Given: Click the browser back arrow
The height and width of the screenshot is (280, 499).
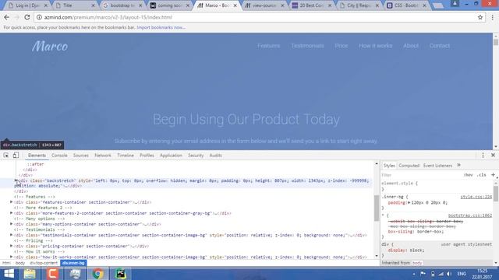Looking at the screenshot, I should coord(7,17).
